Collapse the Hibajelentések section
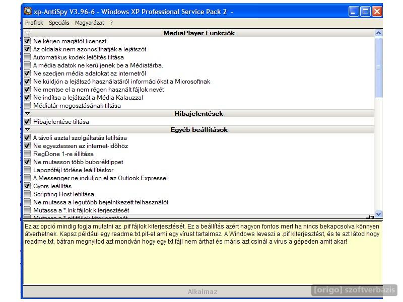 (28, 113)
